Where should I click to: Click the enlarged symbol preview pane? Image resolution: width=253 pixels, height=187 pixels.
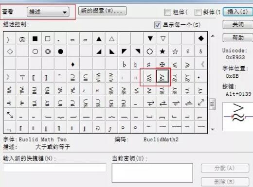(x=238, y=117)
